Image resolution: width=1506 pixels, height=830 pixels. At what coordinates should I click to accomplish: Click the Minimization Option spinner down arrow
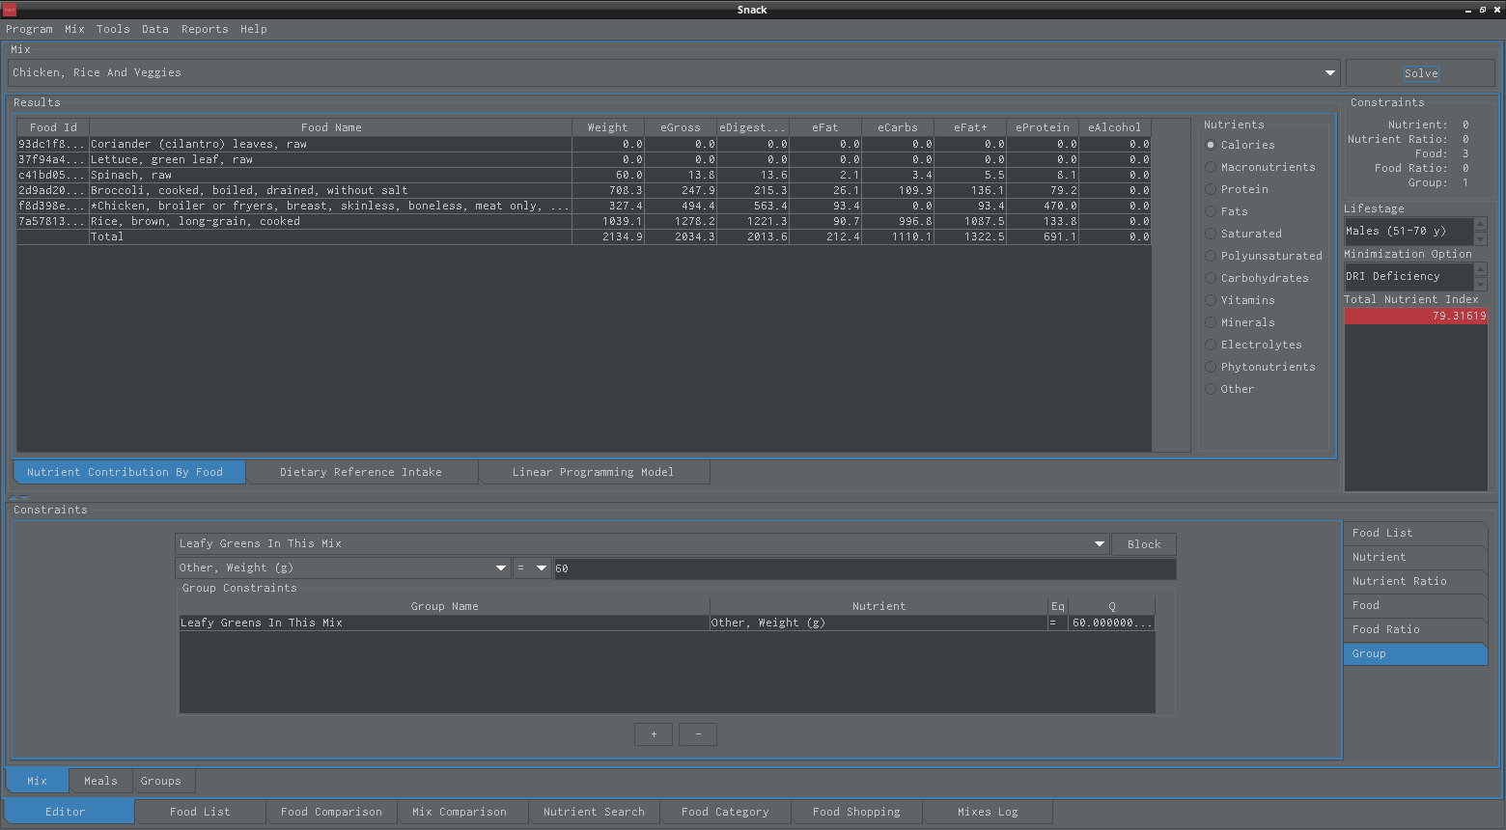[x=1481, y=284]
